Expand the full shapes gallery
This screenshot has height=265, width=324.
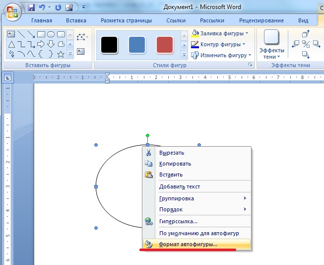point(70,54)
